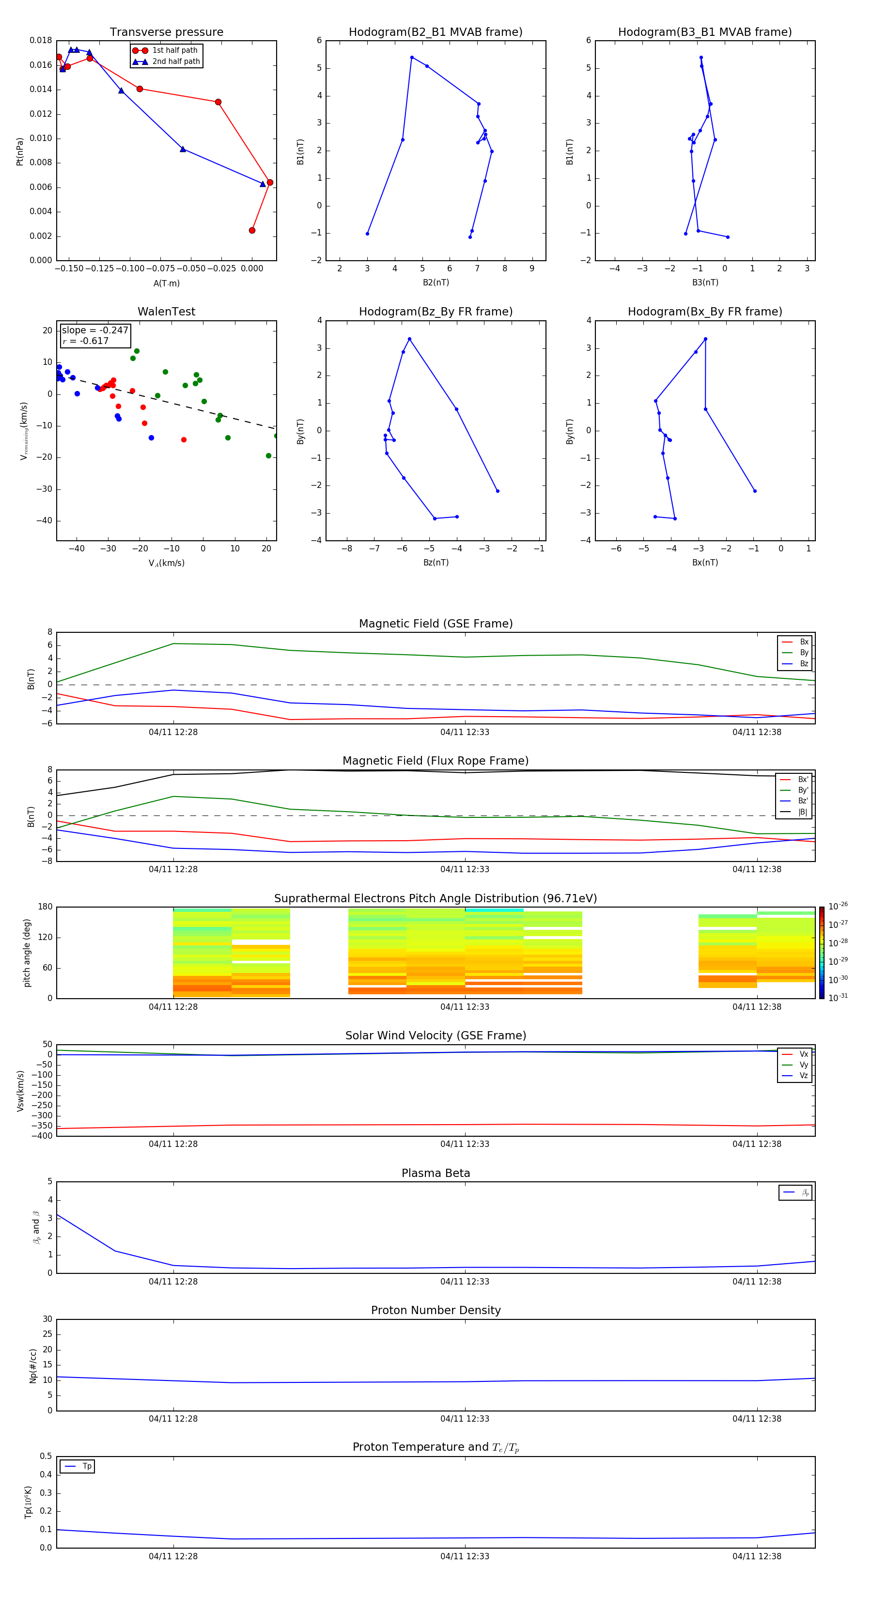The width and height of the screenshot is (872, 1599).
Task: Click the 'Solar Wind Velocity (GSE Frame)' title
Action: pos(436,1035)
